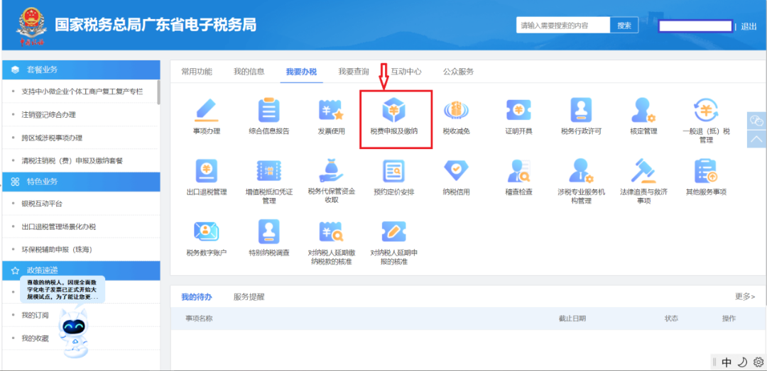
Task: Open the 证明开具 icon
Action: (518, 110)
